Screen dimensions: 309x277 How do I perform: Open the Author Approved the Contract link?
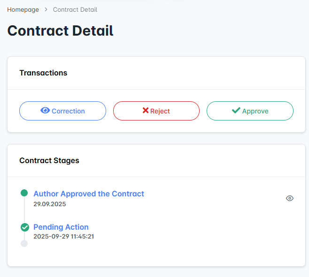[x=89, y=194]
